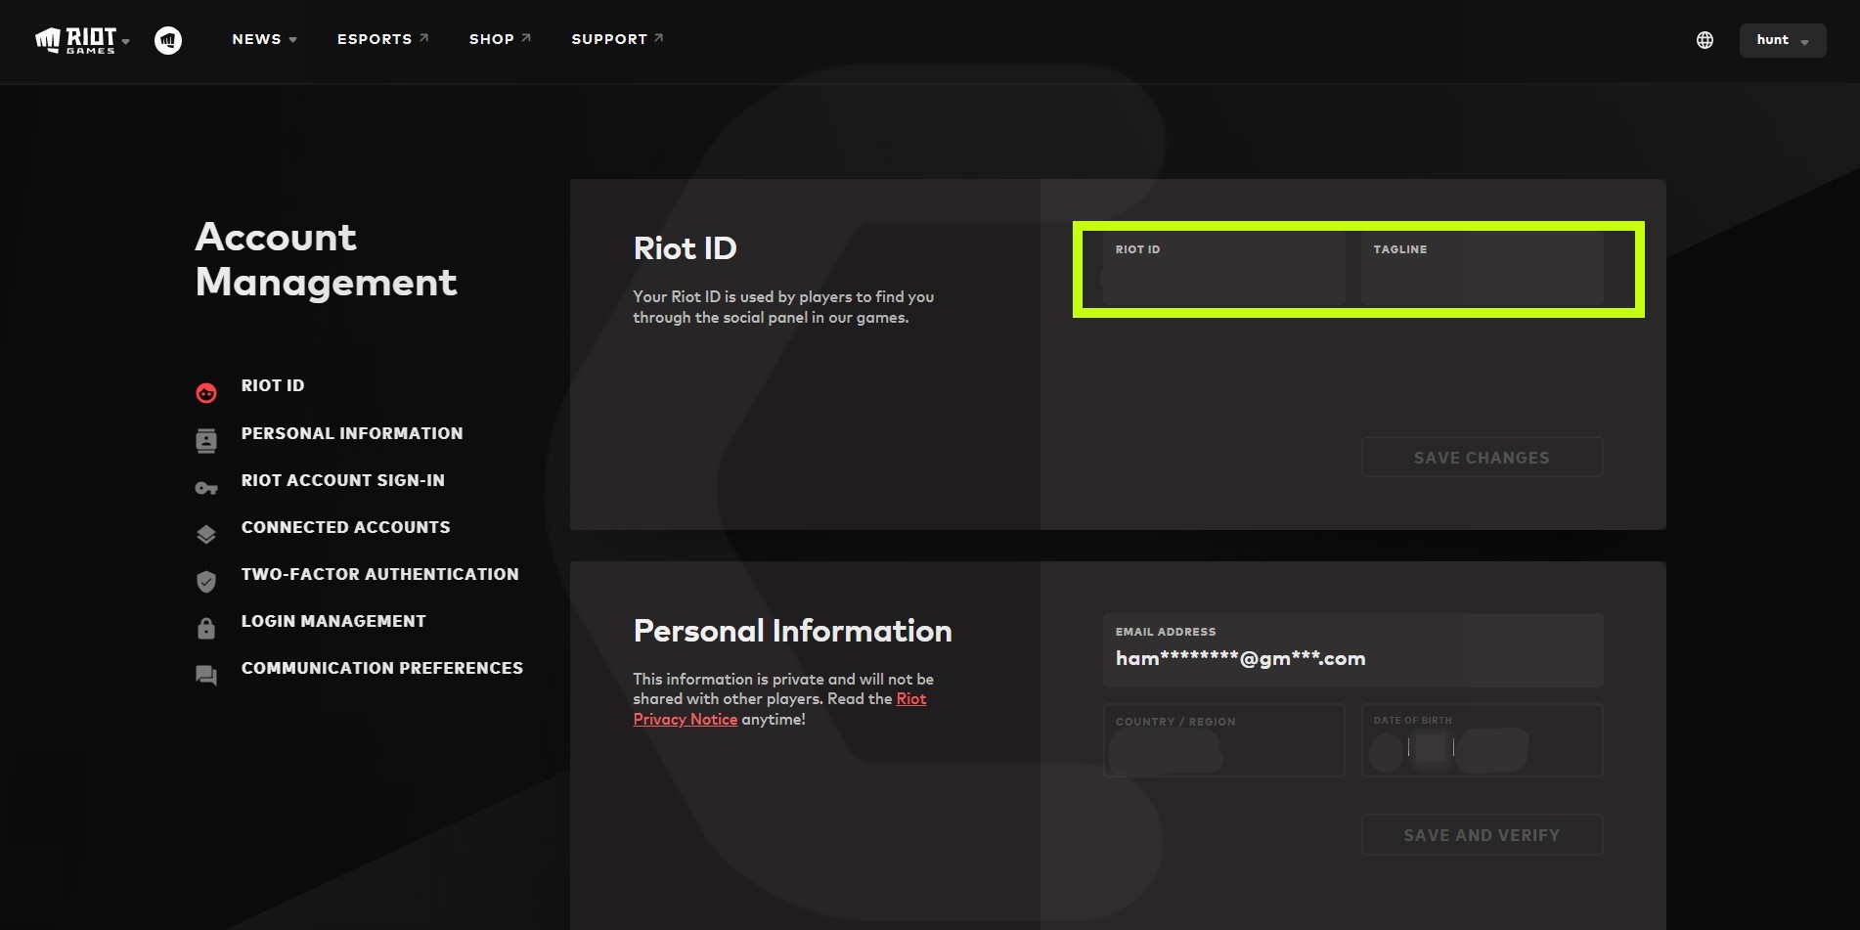Click the Account Management heading
1860x930 pixels.
[326, 259]
